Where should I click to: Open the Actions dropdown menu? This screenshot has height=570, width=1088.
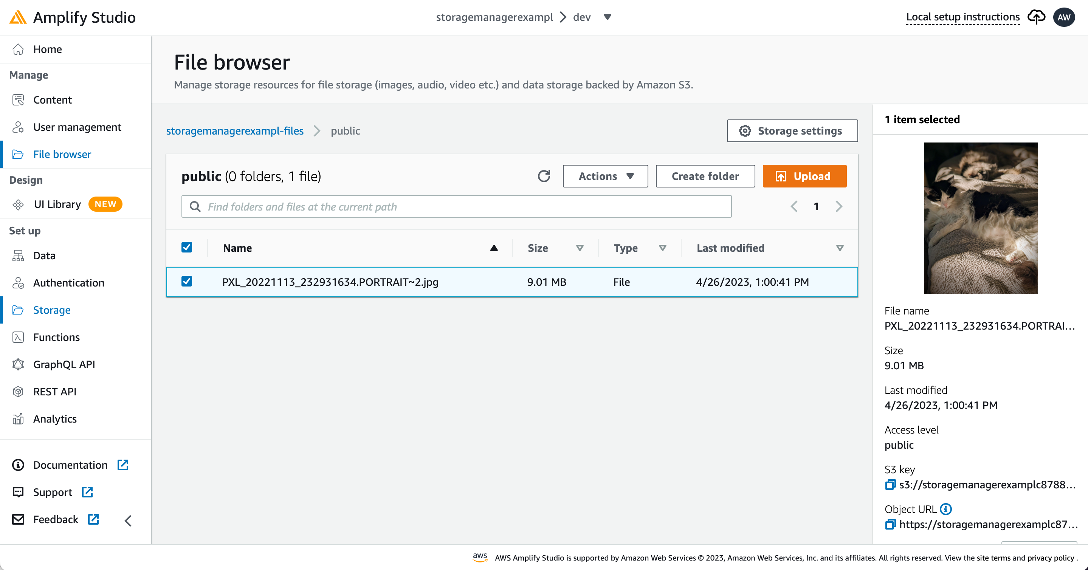605,176
